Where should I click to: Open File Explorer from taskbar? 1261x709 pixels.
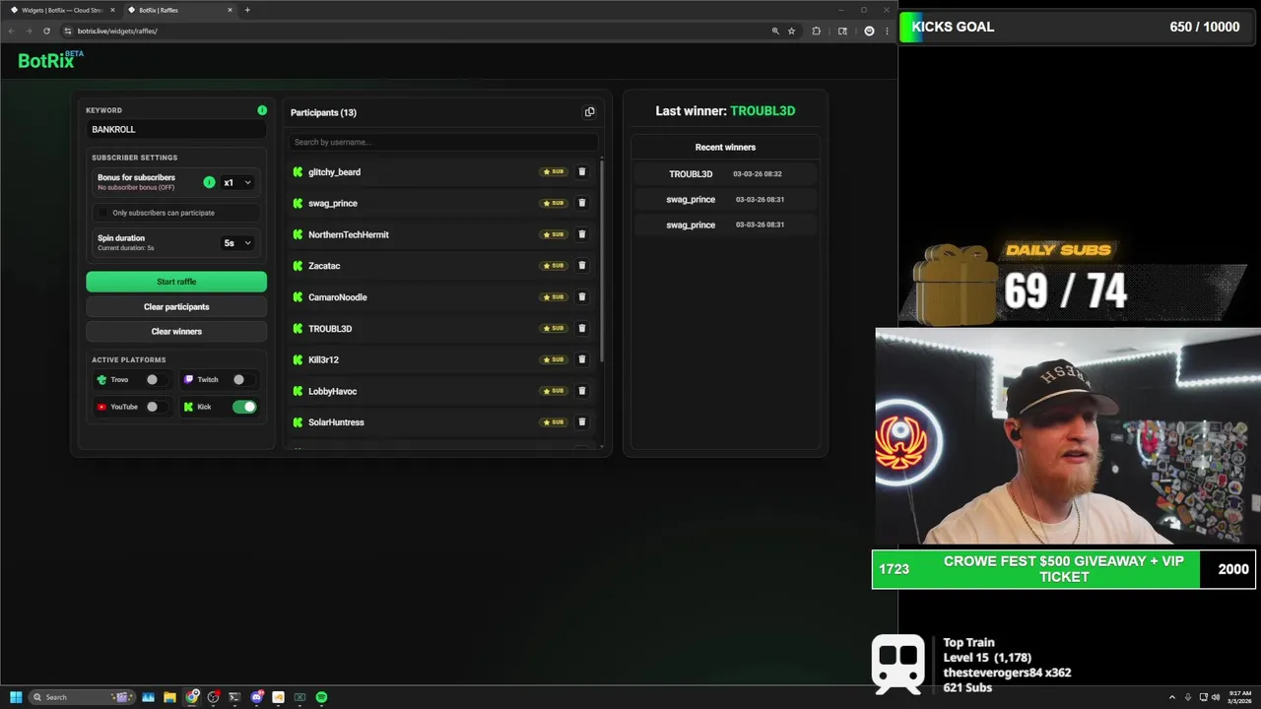[x=169, y=697]
